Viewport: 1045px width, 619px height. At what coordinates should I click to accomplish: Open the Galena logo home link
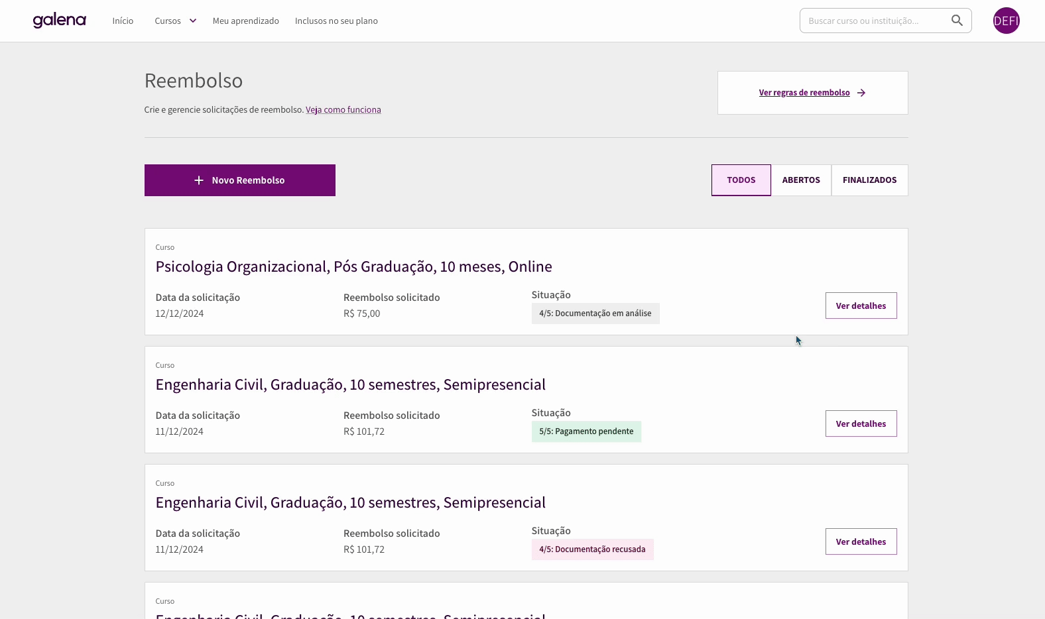coord(60,21)
